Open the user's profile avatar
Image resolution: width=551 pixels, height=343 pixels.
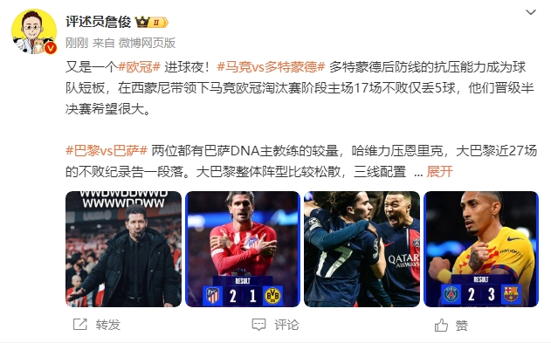tap(34, 31)
